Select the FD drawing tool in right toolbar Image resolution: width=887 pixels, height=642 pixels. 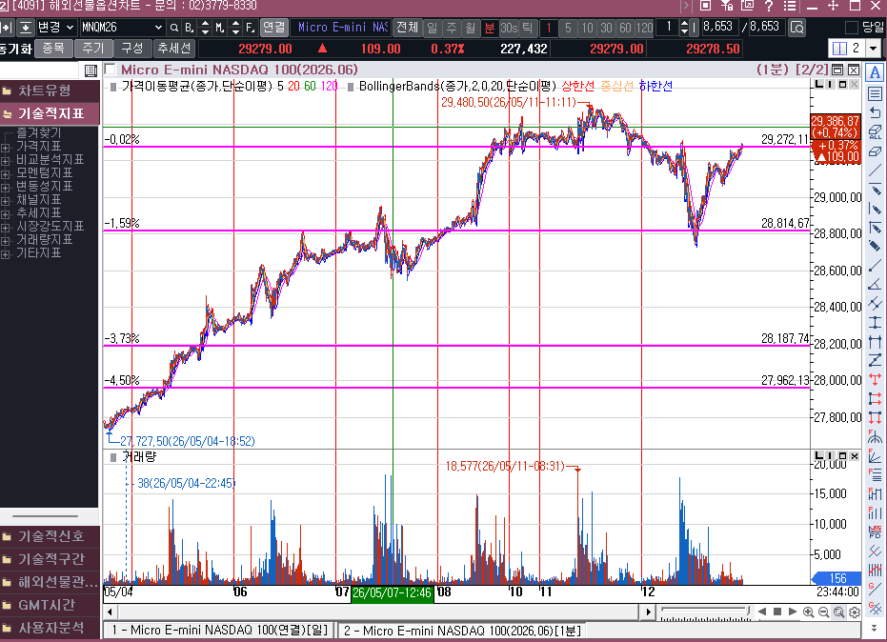(x=875, y=532)
